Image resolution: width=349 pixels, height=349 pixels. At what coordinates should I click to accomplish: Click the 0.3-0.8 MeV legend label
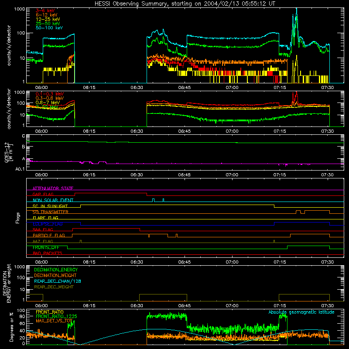(50, 98)
